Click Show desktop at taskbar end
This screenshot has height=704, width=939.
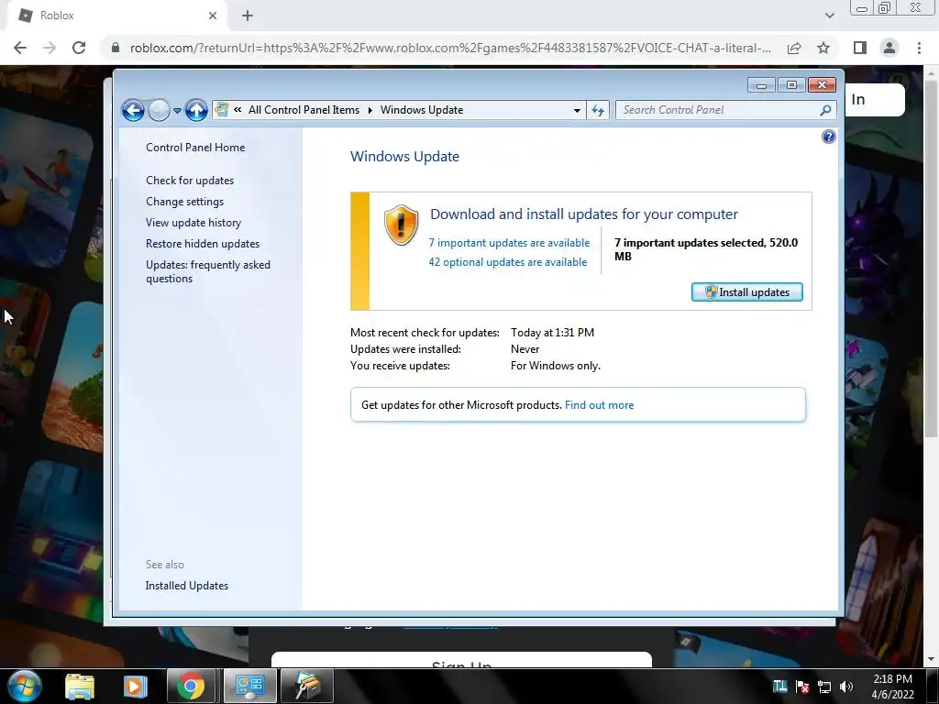click(x=932, y=686)
